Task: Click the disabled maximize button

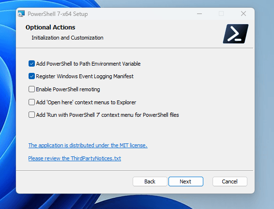Action: click(x=221, y=14)
